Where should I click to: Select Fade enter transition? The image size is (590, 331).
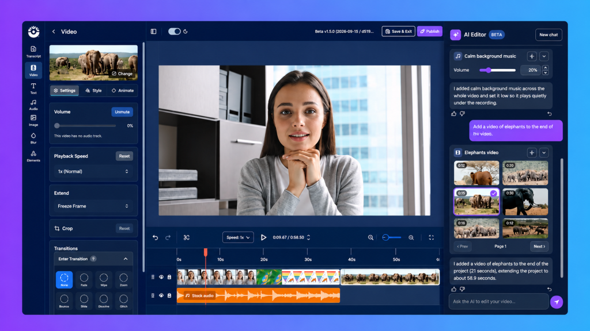tap(84, 280)
